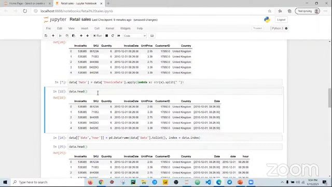This screenshot has width=332, height=187.
Task: Open Visual Studio Code from the taskbar
Action: 208,182
